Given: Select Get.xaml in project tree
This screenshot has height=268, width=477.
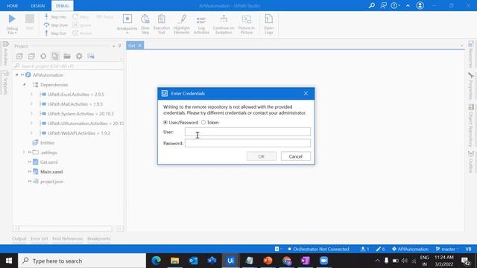Looking at the screenshot, I should (x=48, y=162).
